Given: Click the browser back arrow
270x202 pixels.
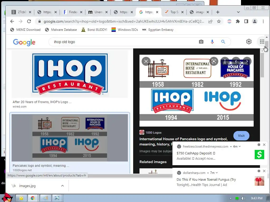Looking at the screenshot, I should (x=12, y=21).
